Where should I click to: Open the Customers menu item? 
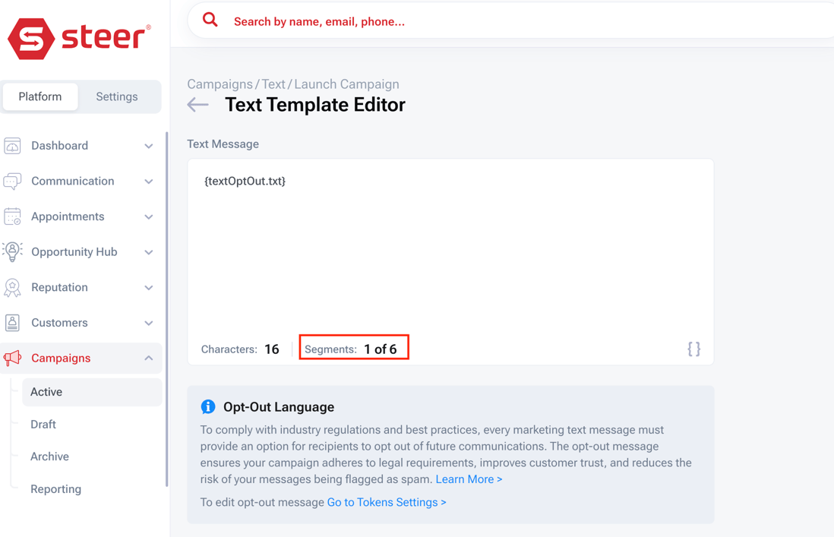(x=81, y=323)
